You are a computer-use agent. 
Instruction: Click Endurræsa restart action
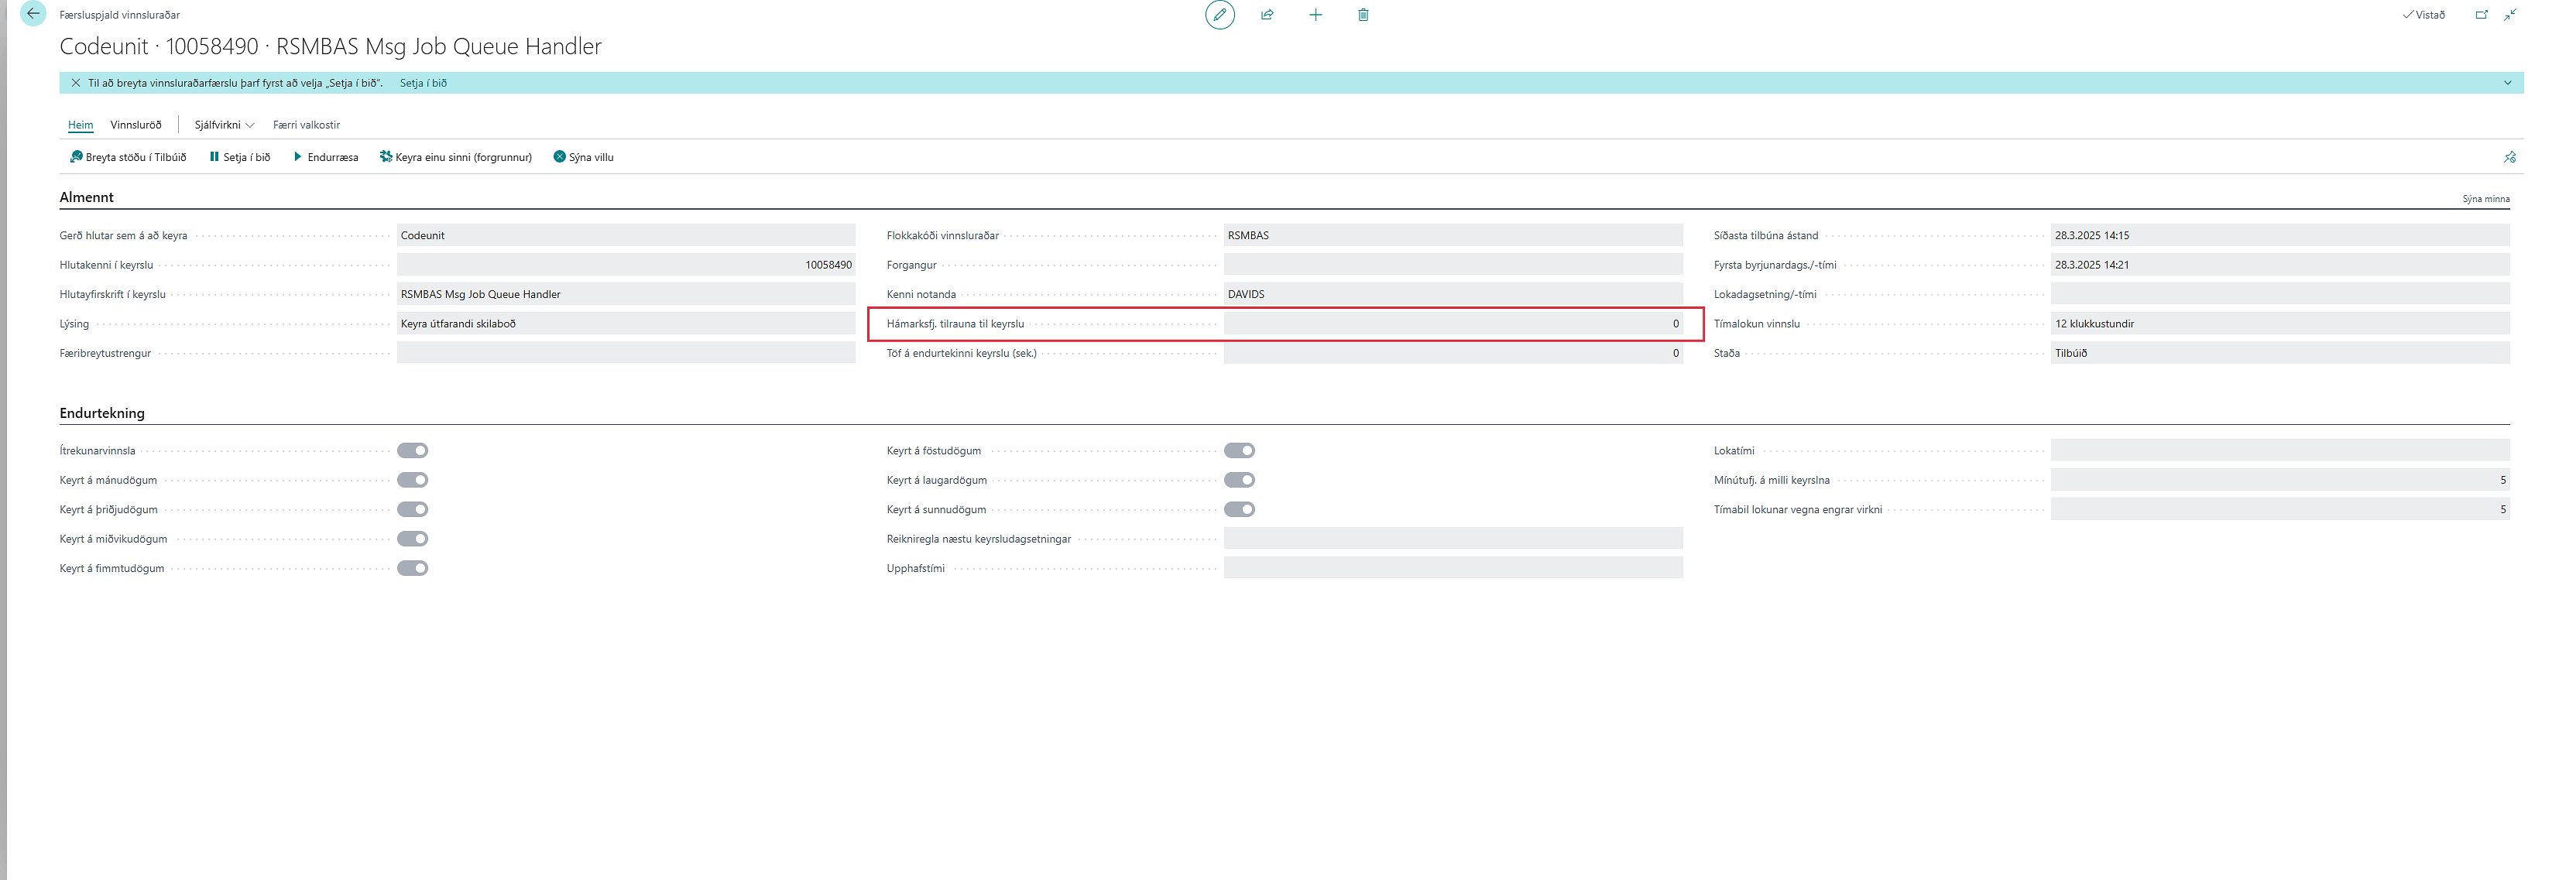pos(326,157)
